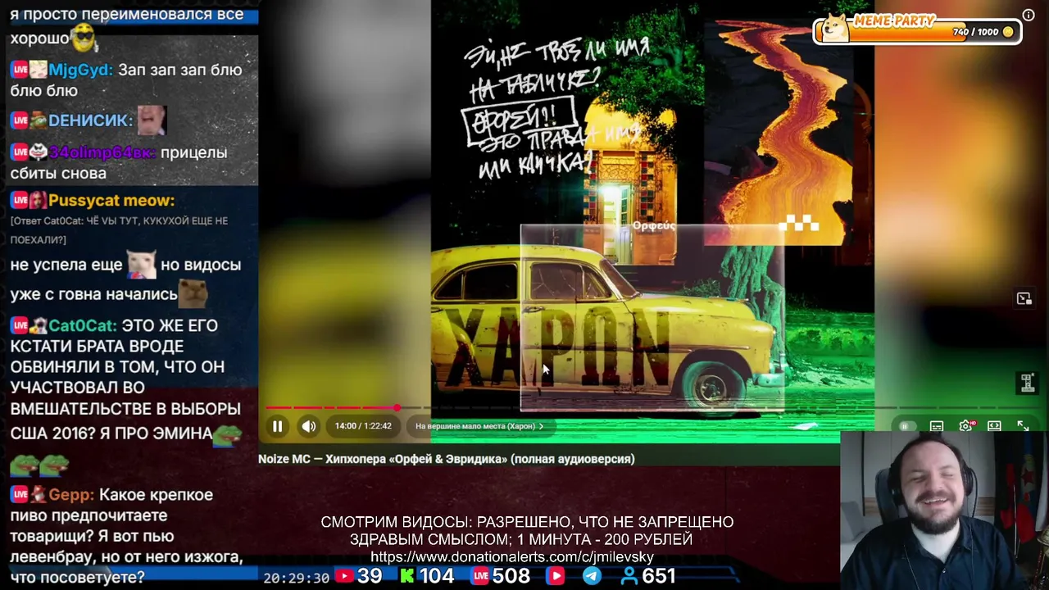Click the red play icon next to Telegram
Viewport: 1049px width, 590px height.
click(556, 576)
